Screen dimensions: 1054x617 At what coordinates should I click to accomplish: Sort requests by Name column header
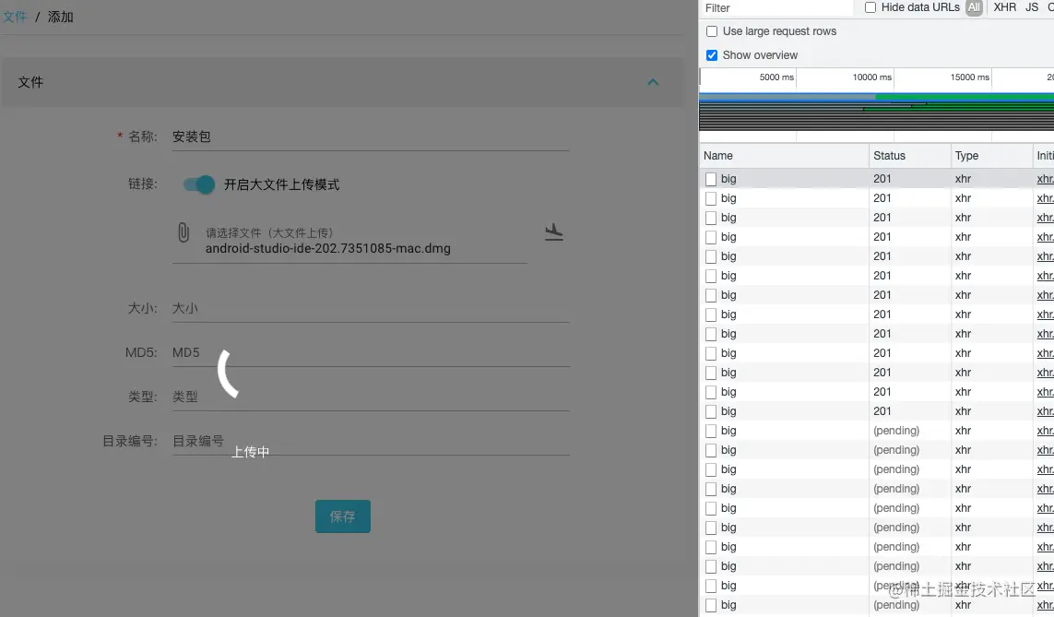coord(784,155)
